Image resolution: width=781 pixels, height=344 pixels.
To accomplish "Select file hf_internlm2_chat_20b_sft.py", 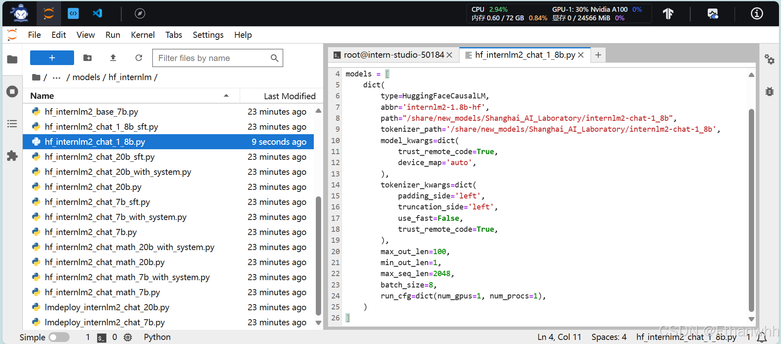I will (x=168, y=157).
